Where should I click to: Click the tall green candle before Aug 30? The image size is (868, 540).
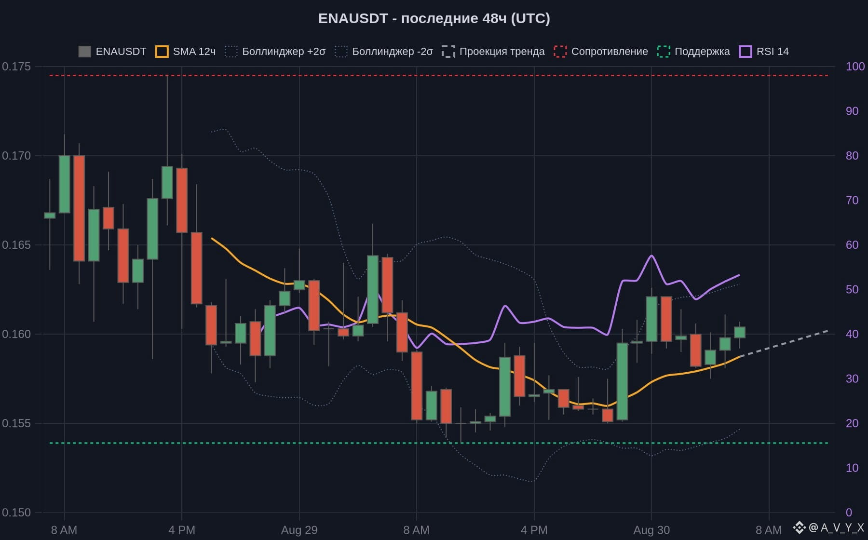[622, 381]
